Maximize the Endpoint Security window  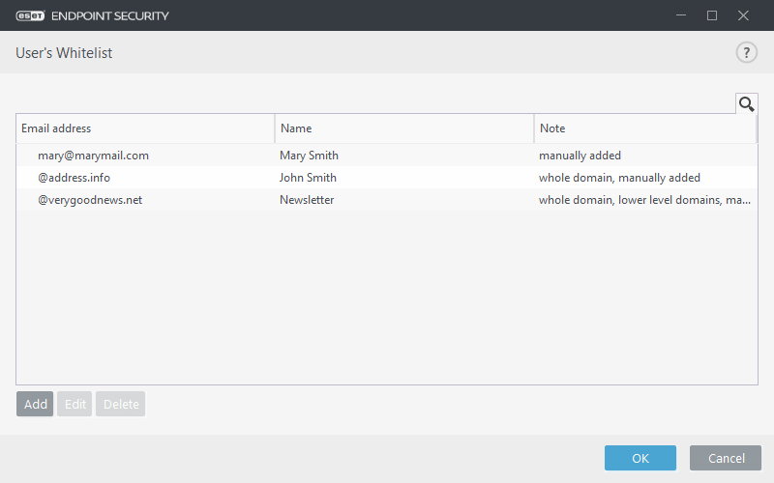coord(712,15)
